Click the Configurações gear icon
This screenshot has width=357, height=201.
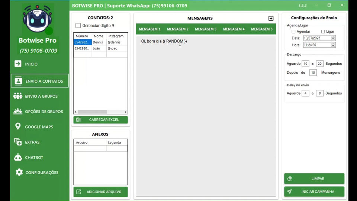click(19, 172)
